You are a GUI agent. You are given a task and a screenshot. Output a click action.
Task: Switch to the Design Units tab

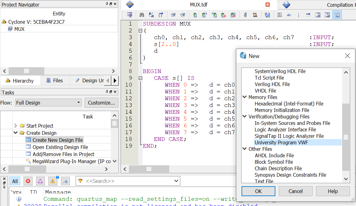pos(90,80)
